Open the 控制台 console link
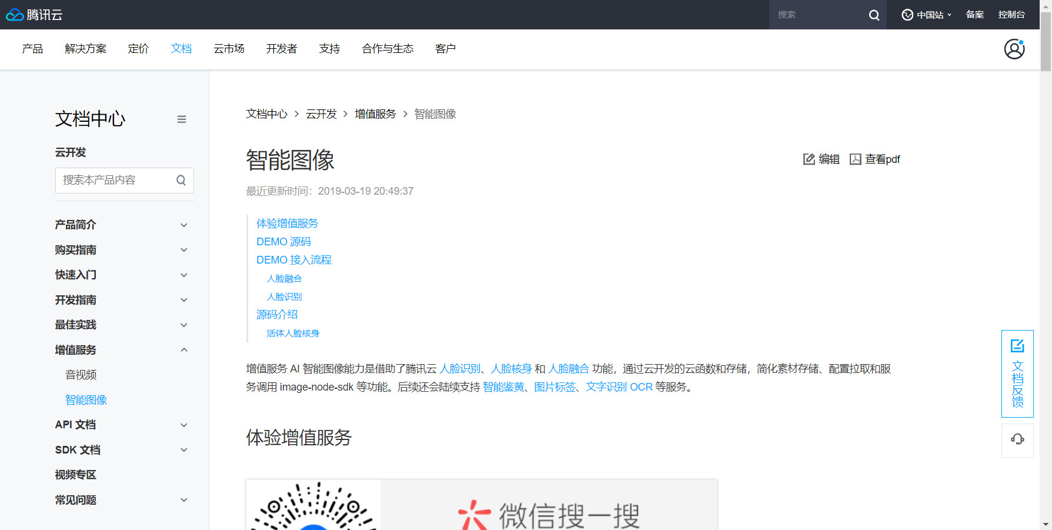The image size is (1052, 530). point(1011,15)
